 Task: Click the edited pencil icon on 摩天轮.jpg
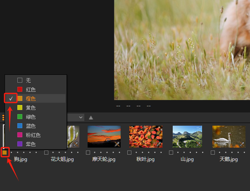[117, 144]
